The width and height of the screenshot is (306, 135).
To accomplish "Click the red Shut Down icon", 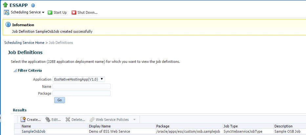I will [74, 12].
